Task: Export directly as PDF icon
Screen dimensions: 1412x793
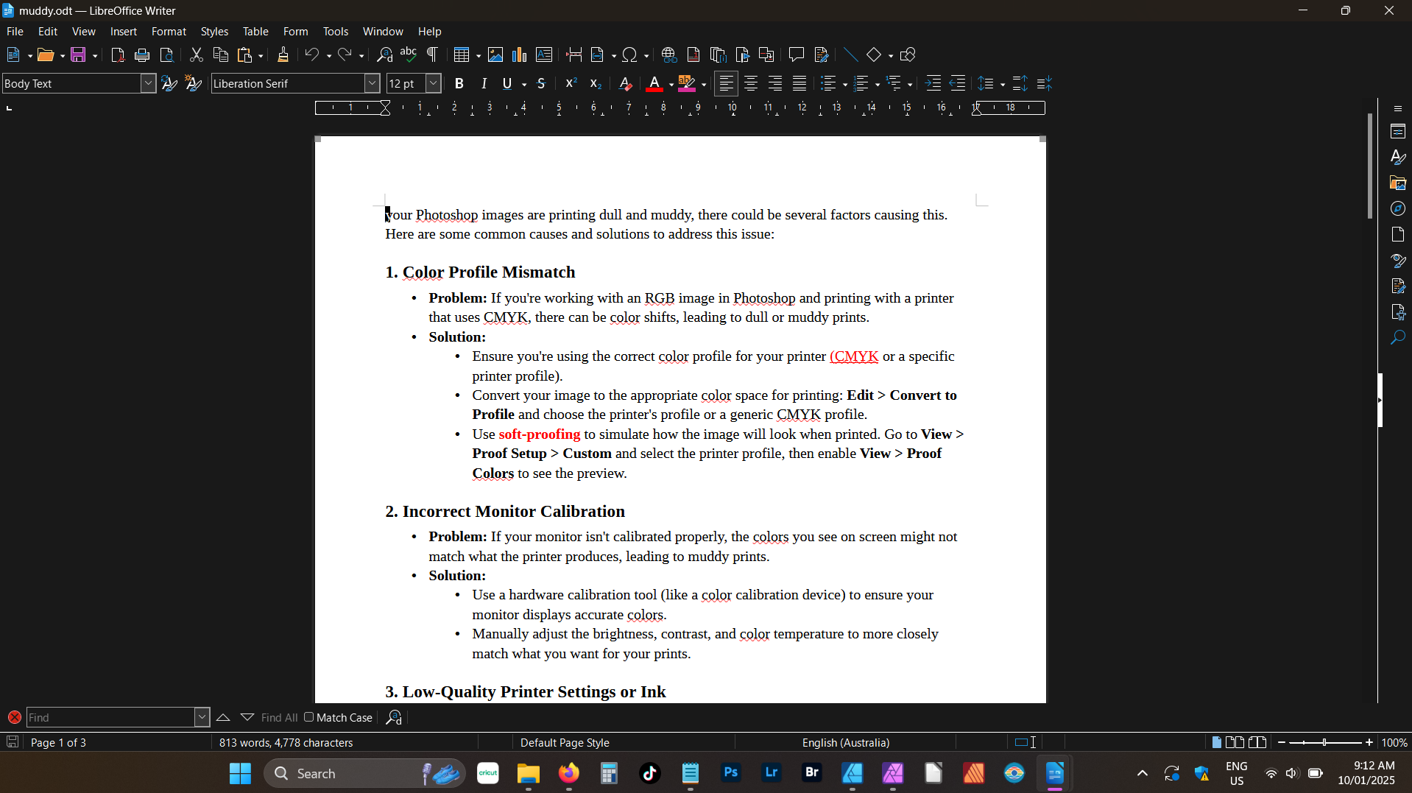Action: pos(117,55)
